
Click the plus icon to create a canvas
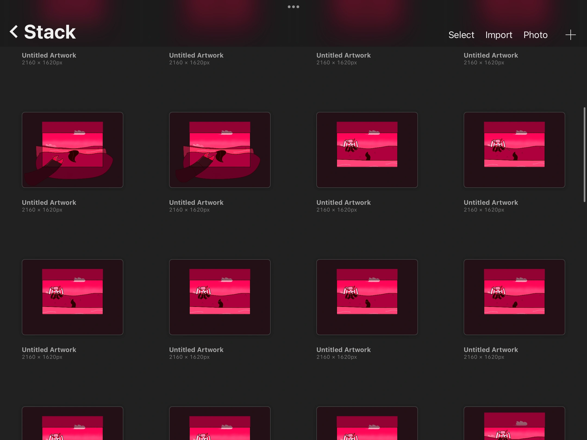point(570,35)
